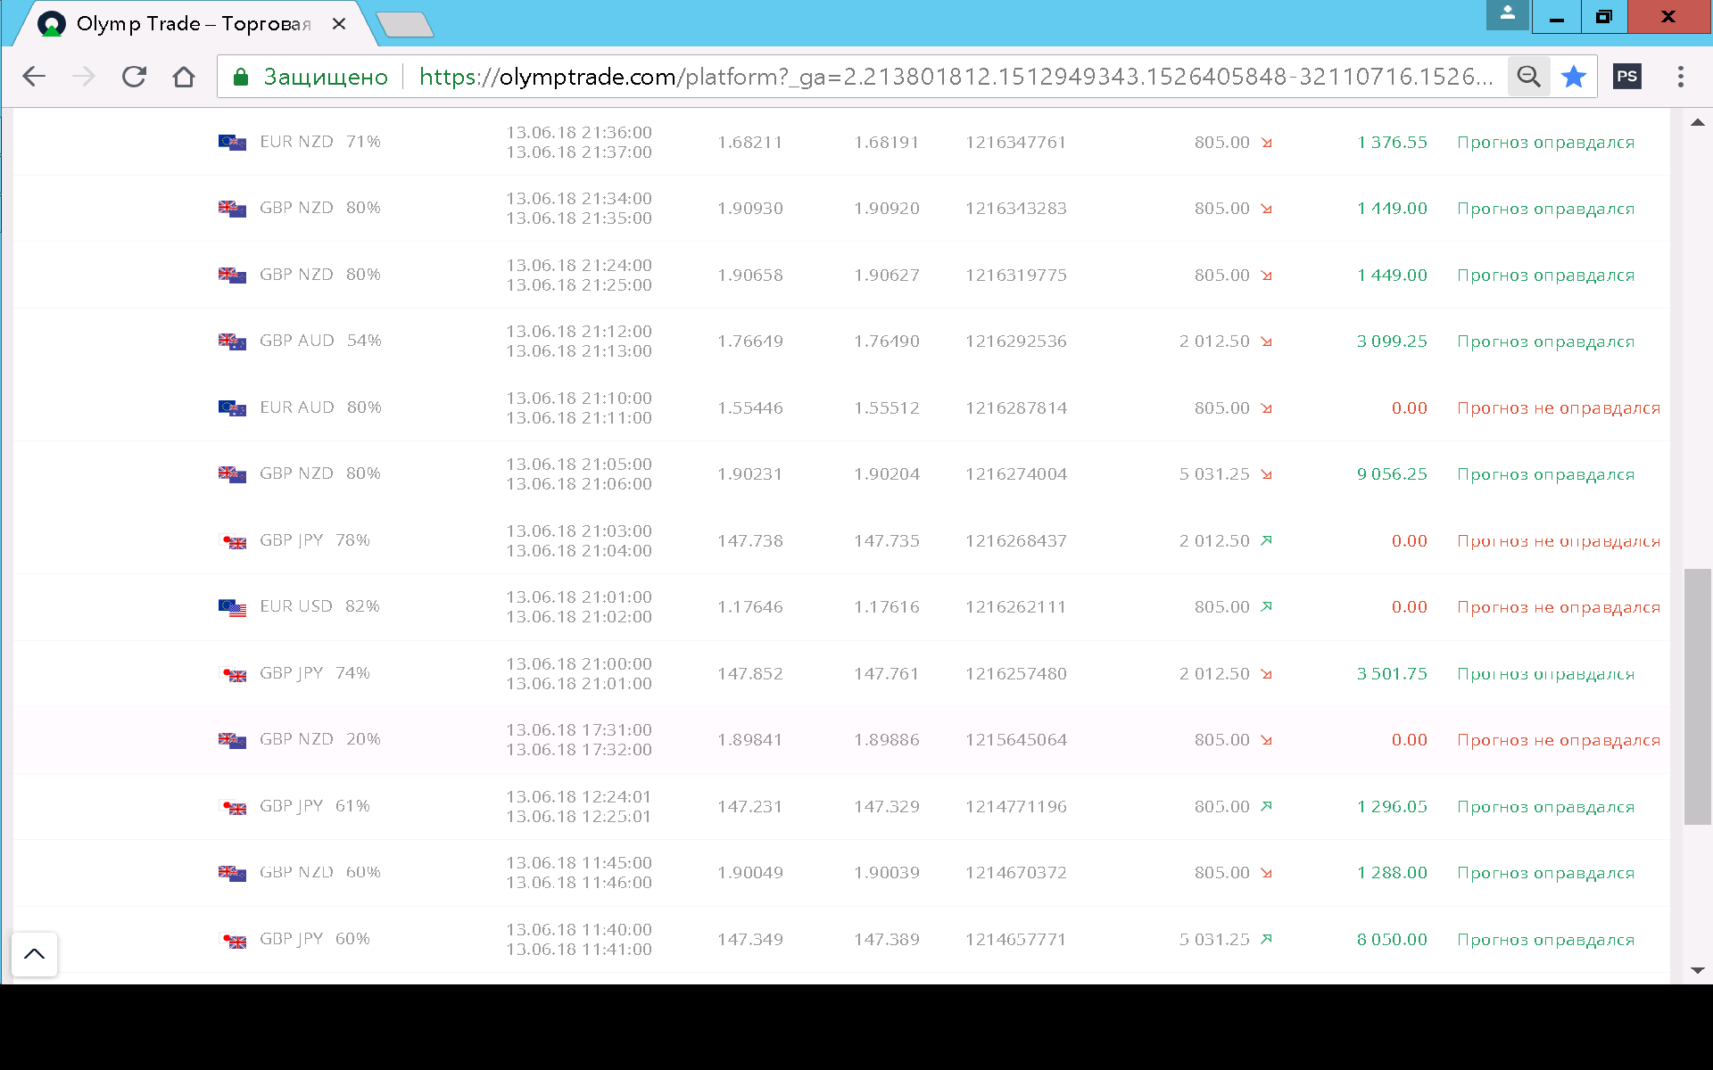The width and height of the screenshot is (1713, 1070).
Task: Select the GBP AUD 54% asset
Action: click(x=320, y=341)
